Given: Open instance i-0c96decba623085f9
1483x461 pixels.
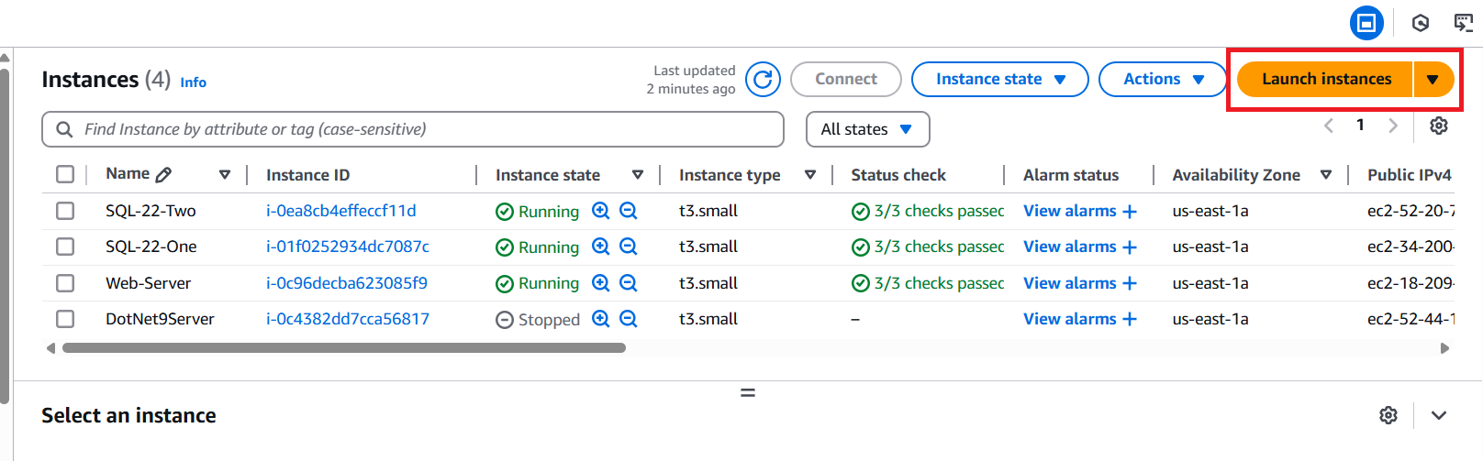Looking at the screenshot, I should [x=347, y=283].
